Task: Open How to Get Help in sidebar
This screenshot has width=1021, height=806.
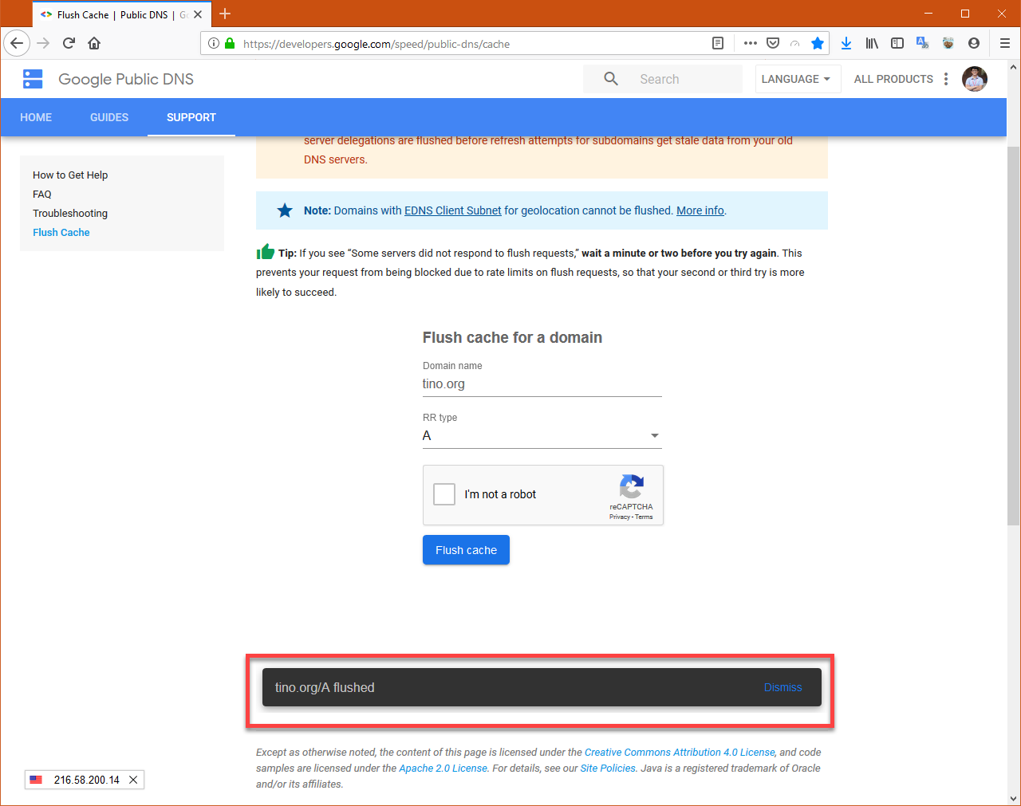Action: point(70,175)
